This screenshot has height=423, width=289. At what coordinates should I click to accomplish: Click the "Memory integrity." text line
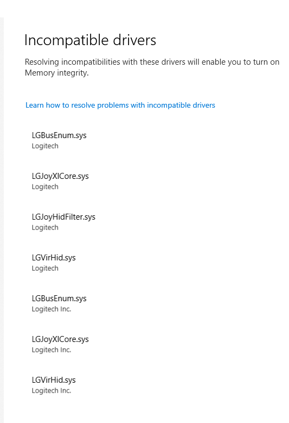(x=57, y=73)
